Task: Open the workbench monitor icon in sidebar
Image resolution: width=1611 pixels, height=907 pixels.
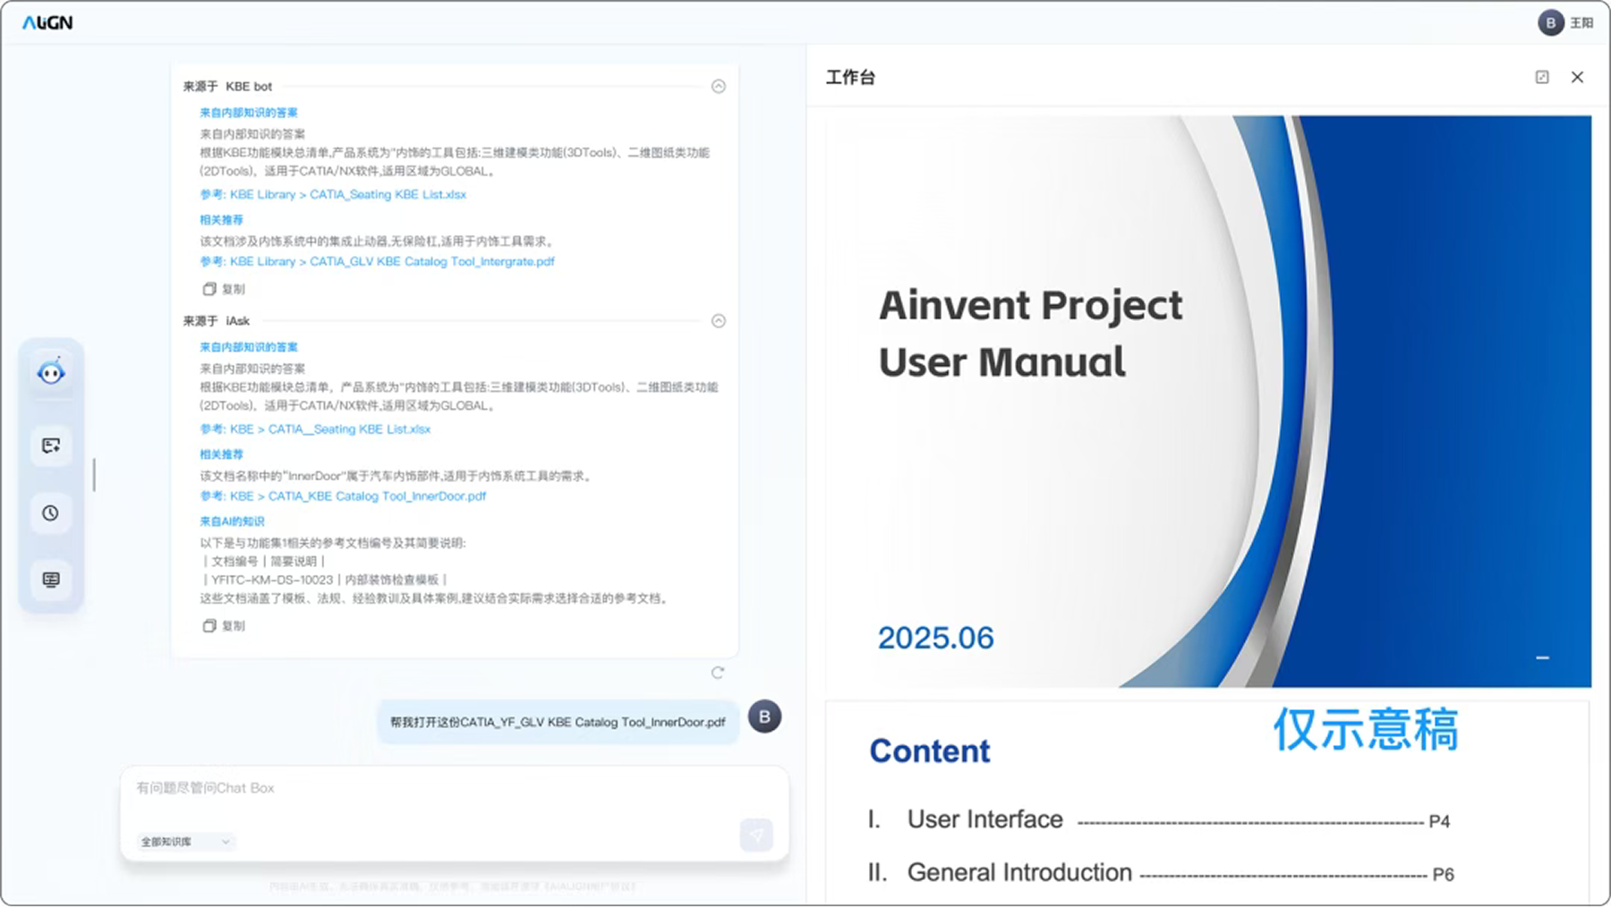Action: (51, 580)
